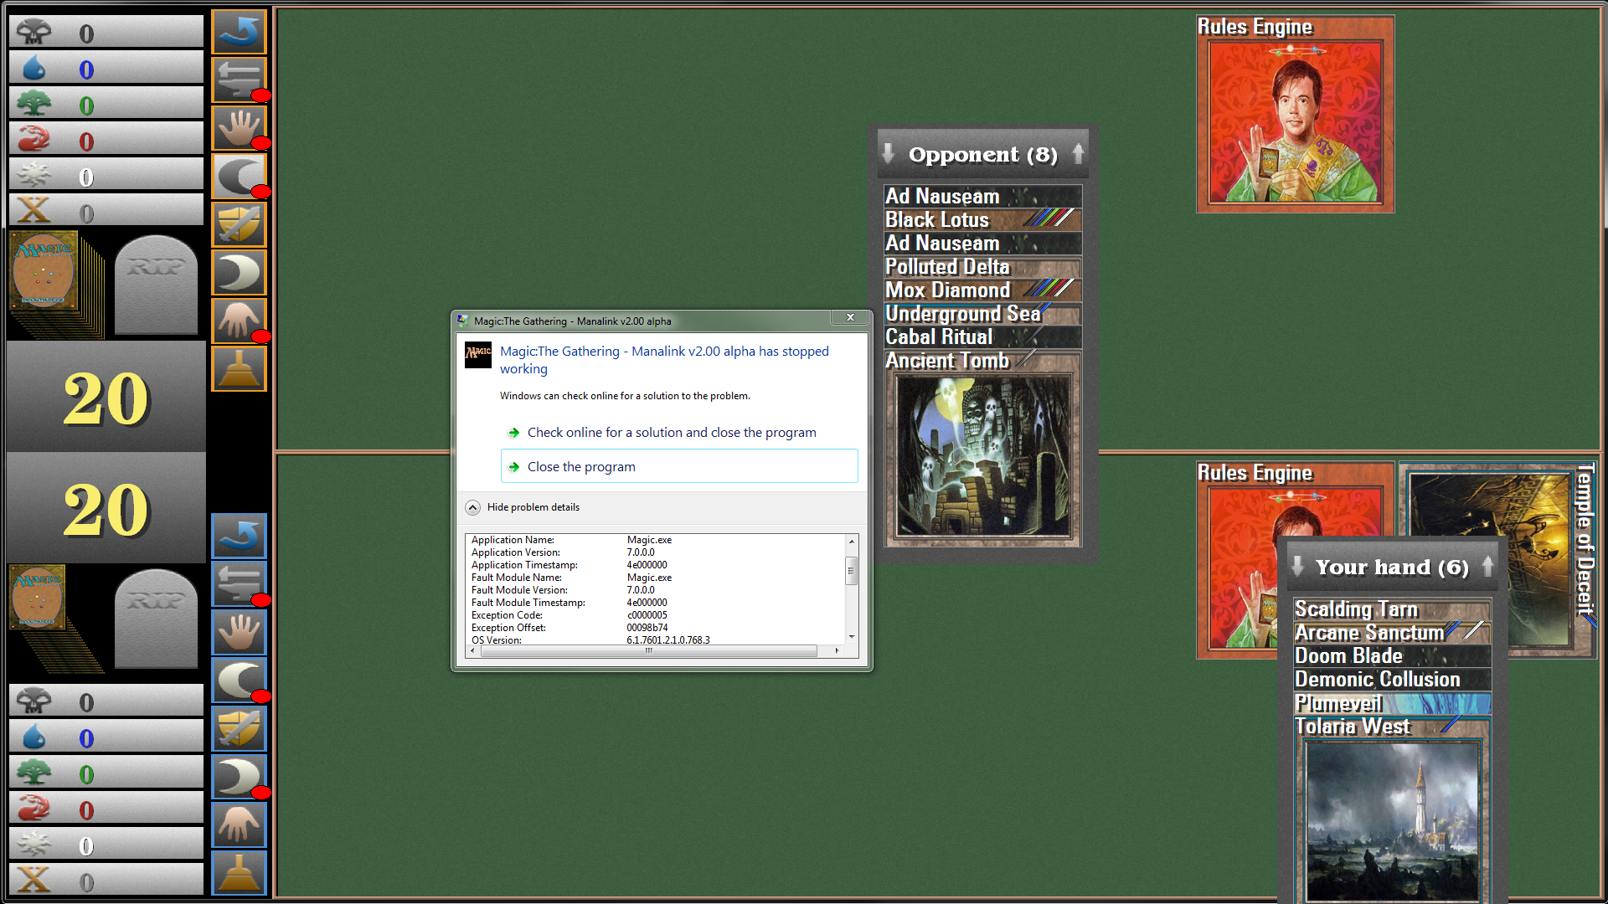Click Check online for a solution link
1608x904 pixels.
click(x=671, y=433)
